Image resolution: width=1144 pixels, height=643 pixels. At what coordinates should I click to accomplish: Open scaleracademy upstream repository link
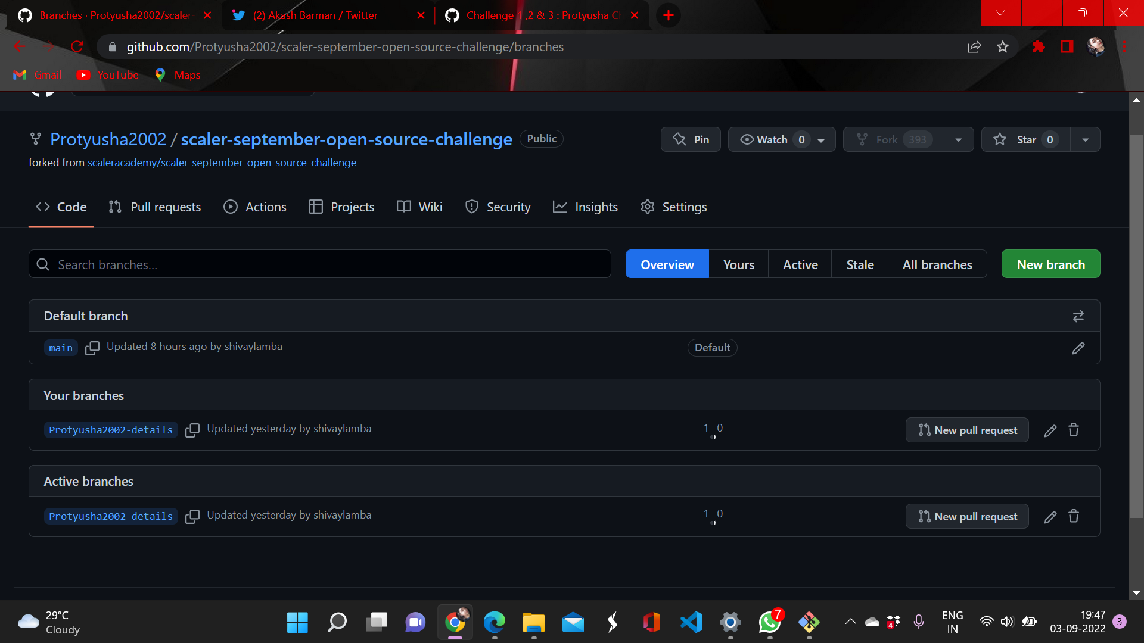coord(222,163)
